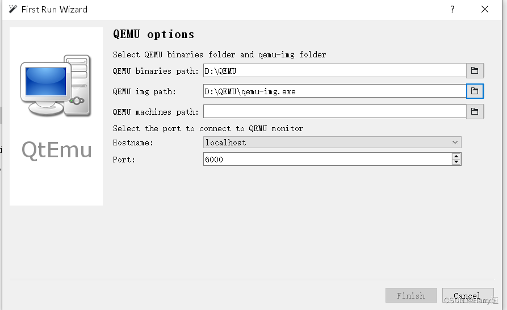Viewport: 507px width, 310px height.
Task: Browse folder for QEMU binaries path
Action: point(475,70)
